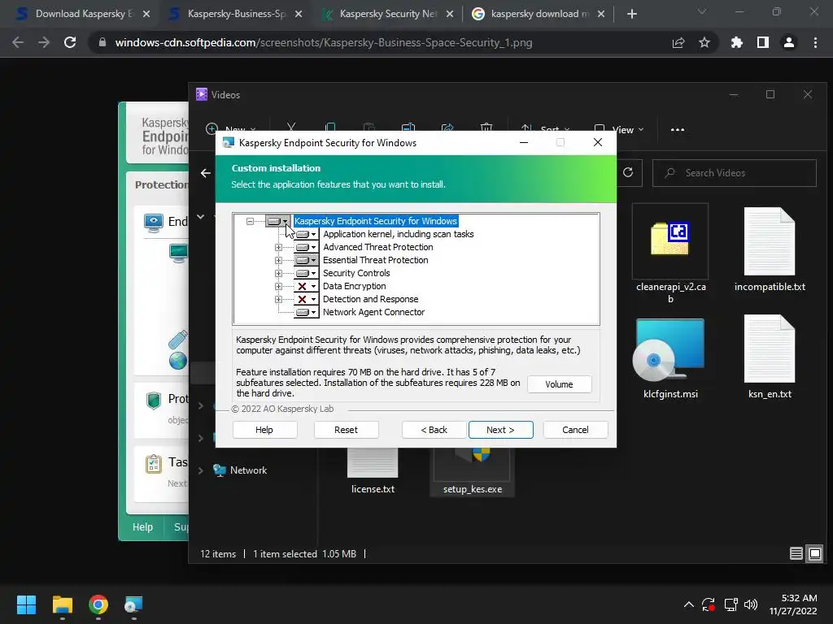Open install-state dropdown for Advanced Threat Protection

[306, 247]
